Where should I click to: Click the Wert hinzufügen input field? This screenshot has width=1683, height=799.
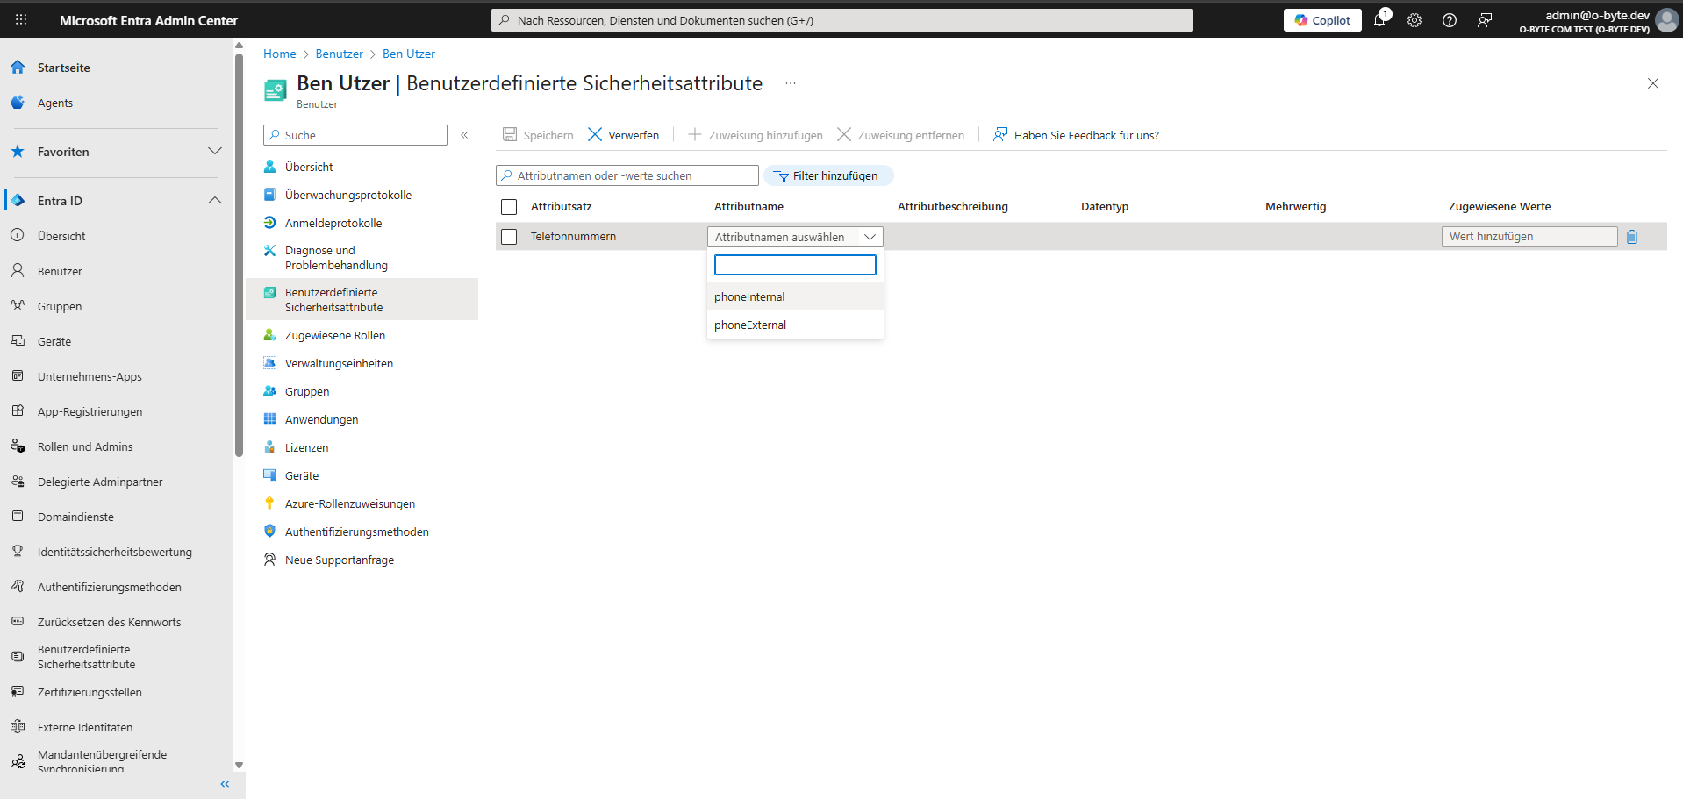point(1529,237)
